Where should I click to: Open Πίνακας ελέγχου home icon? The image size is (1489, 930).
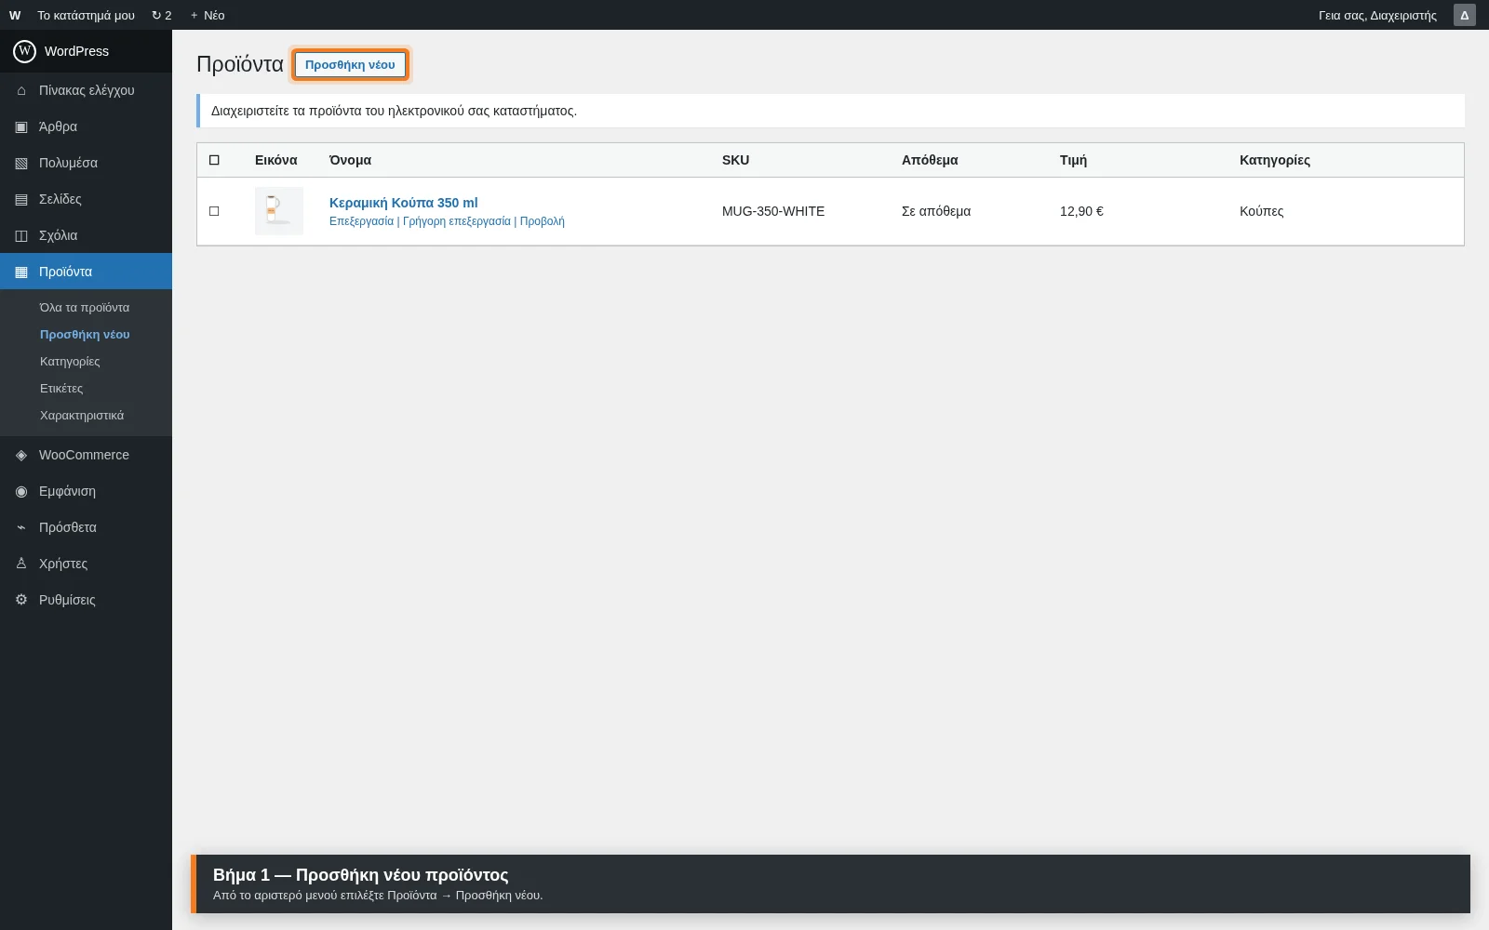(21, 90)
